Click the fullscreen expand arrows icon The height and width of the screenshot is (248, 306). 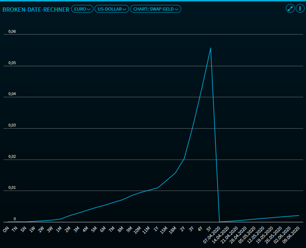pyautogui.click(x=290, y=9)
